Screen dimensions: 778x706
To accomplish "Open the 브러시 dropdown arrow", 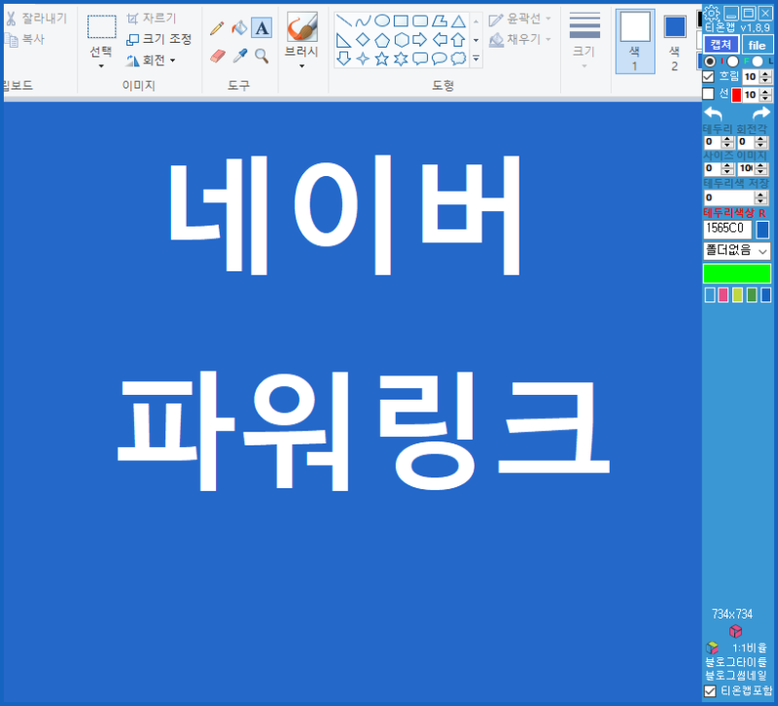I will point(301,65).
